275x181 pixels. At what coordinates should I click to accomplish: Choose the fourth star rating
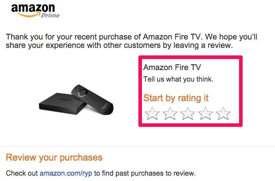[205, 114]
